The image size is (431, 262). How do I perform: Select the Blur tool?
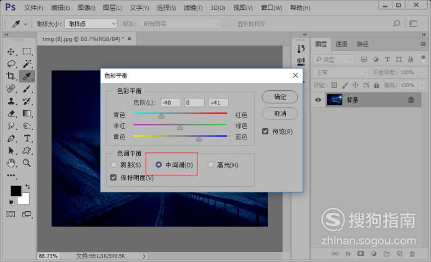11,126
